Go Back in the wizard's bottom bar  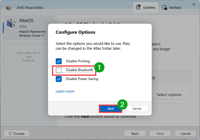pyautogui.click(x=135, y=133)
